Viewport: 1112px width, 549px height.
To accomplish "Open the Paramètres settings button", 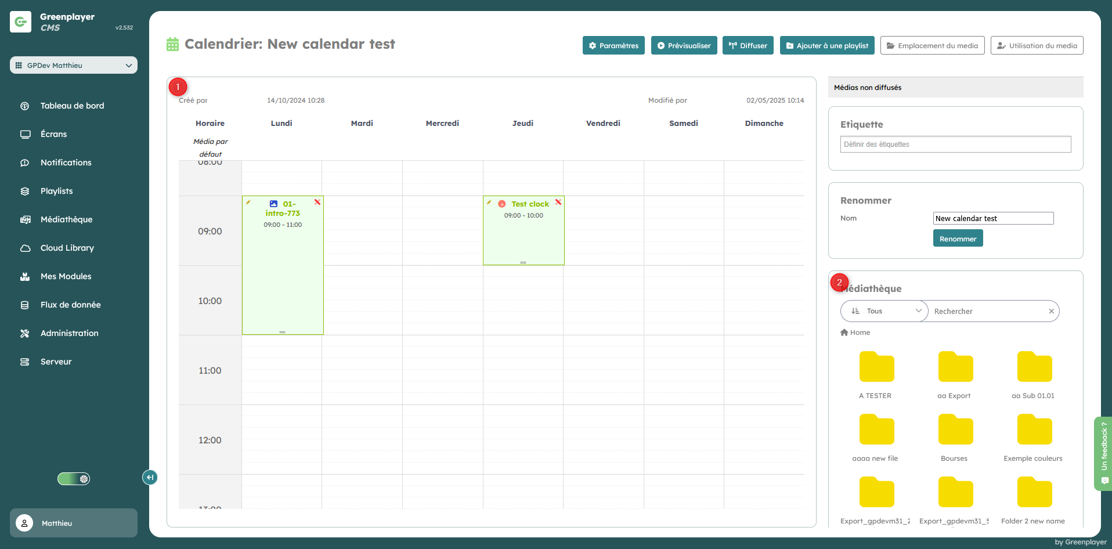I will click(613, 45).
